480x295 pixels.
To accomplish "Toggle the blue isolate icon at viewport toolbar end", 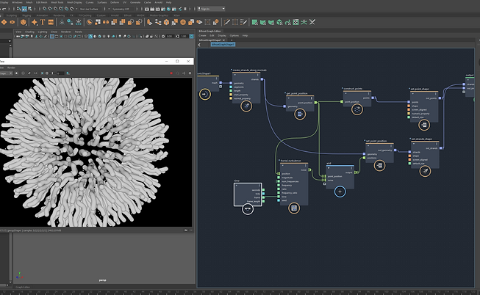I will click(191, 37).
